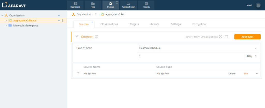Click the info icon next to Sources heading

(97, 37)
